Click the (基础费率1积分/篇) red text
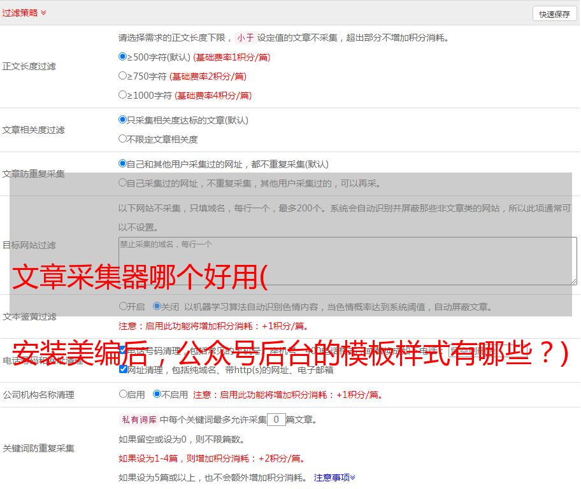The image size is (581, 489). coord(232,57)
